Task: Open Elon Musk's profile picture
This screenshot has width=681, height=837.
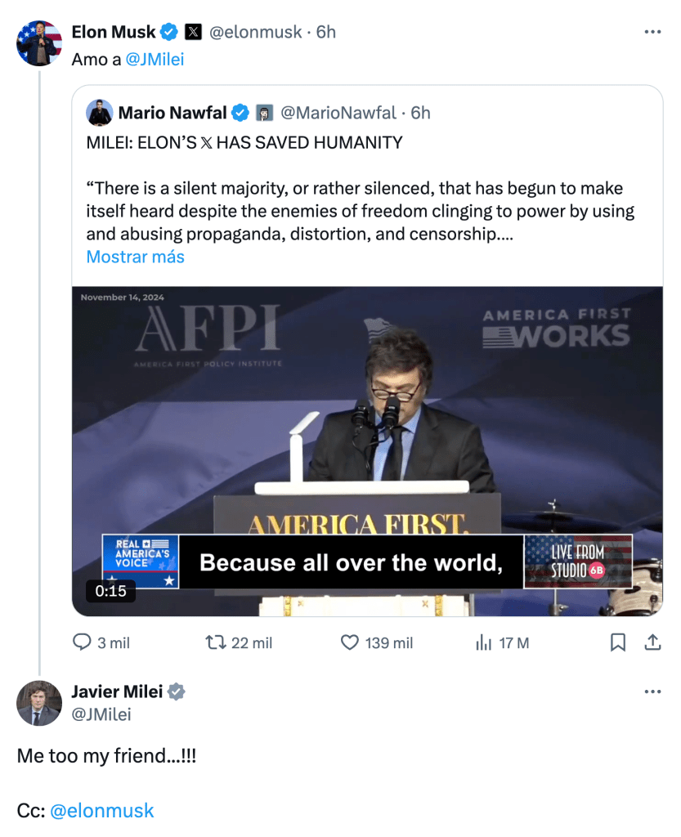Action: 39,43
